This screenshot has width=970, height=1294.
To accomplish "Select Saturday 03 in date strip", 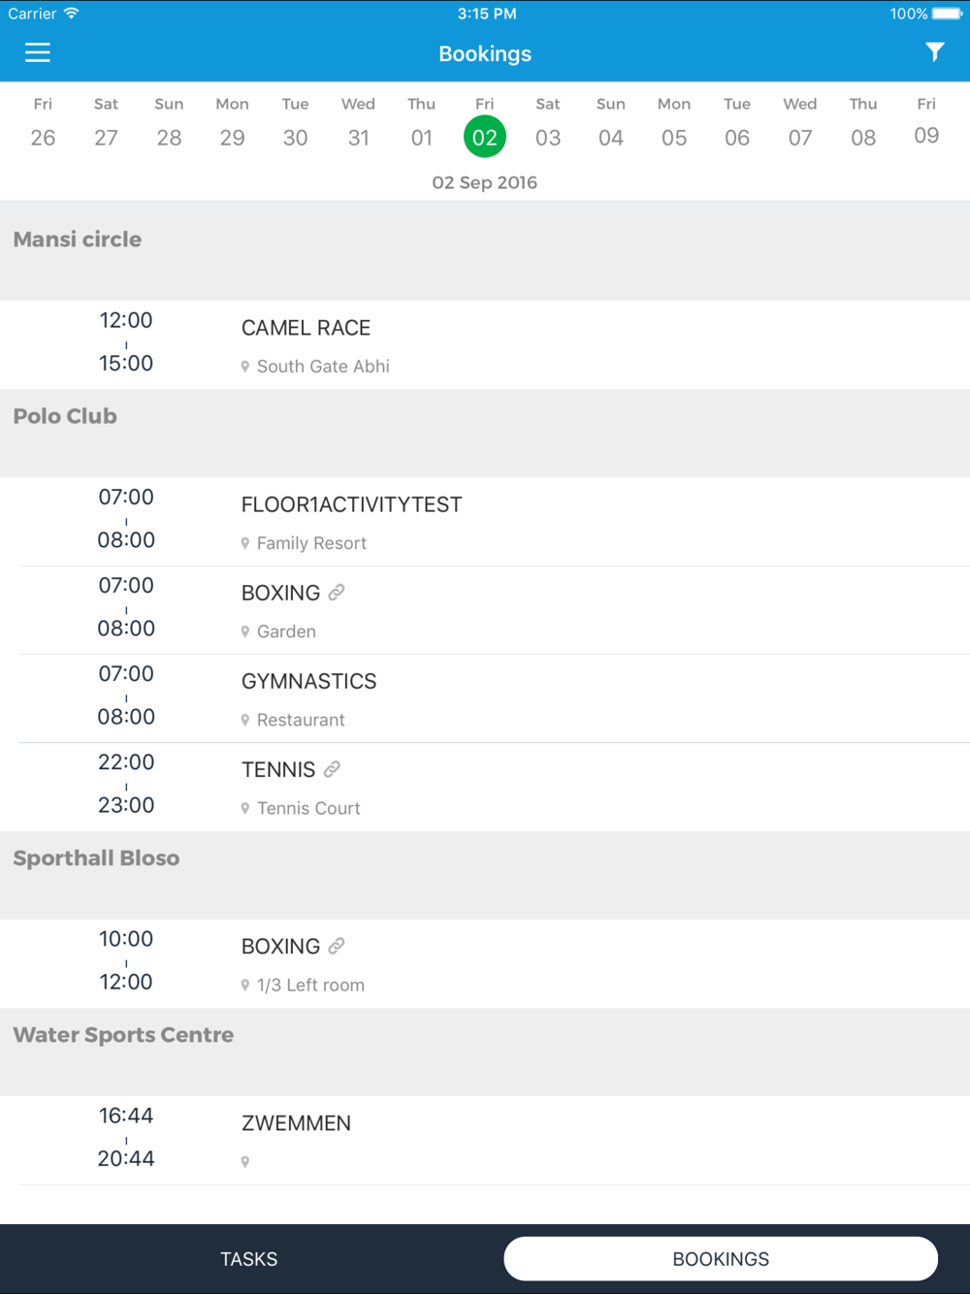I will (x=548, y=123).
